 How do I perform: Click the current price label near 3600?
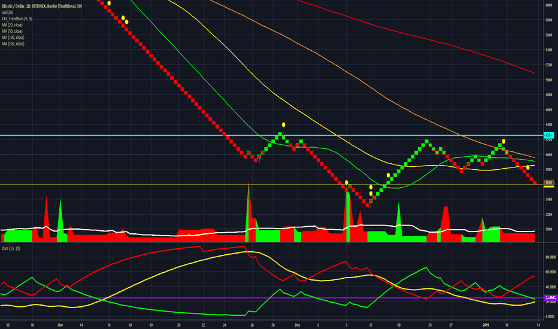pyautogui.click(x=549, y=183)
